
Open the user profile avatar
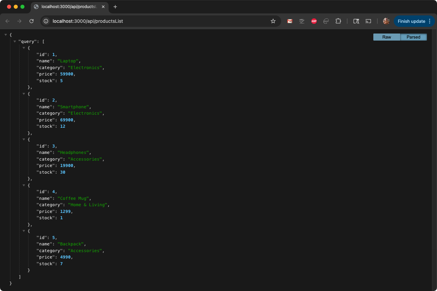[x=386, y=21]
